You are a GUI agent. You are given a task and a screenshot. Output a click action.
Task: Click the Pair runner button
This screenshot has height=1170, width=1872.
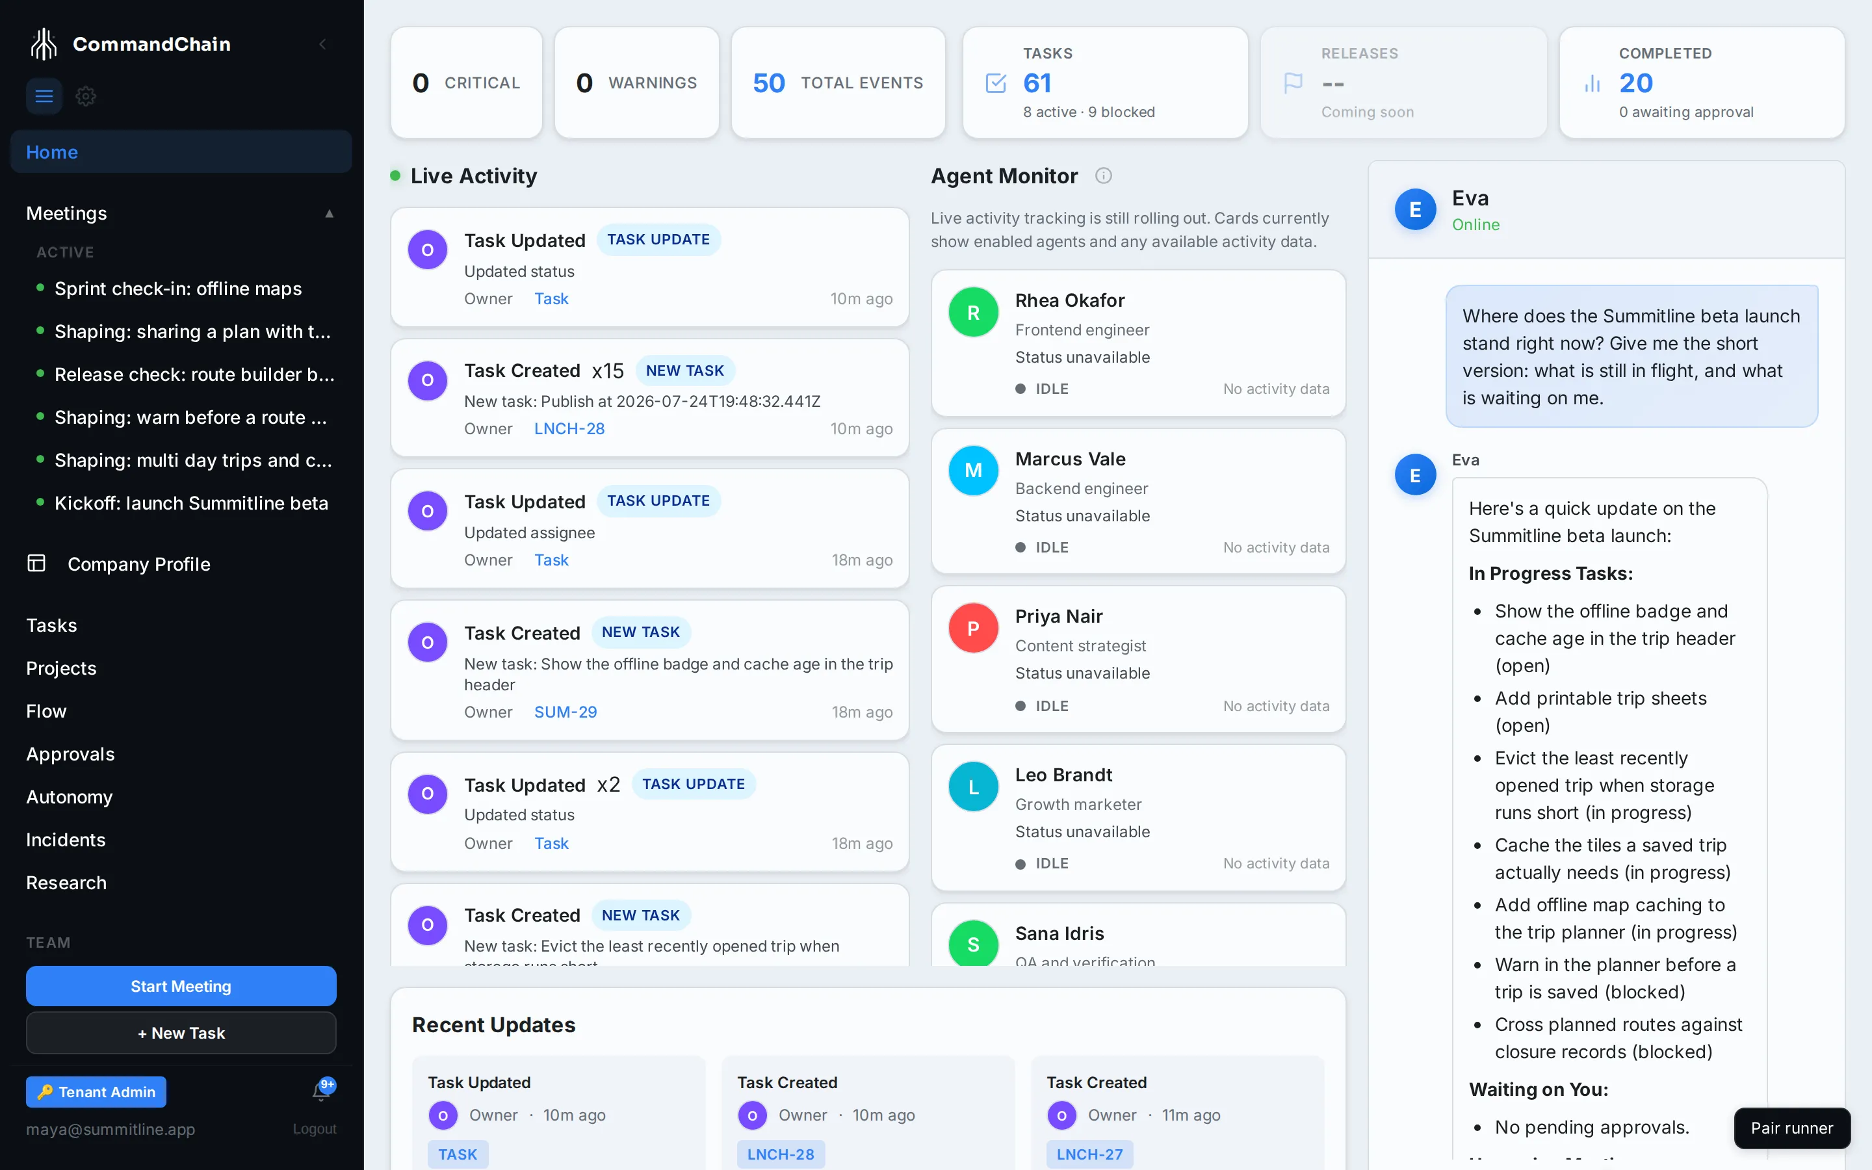pos(1791,1128)
